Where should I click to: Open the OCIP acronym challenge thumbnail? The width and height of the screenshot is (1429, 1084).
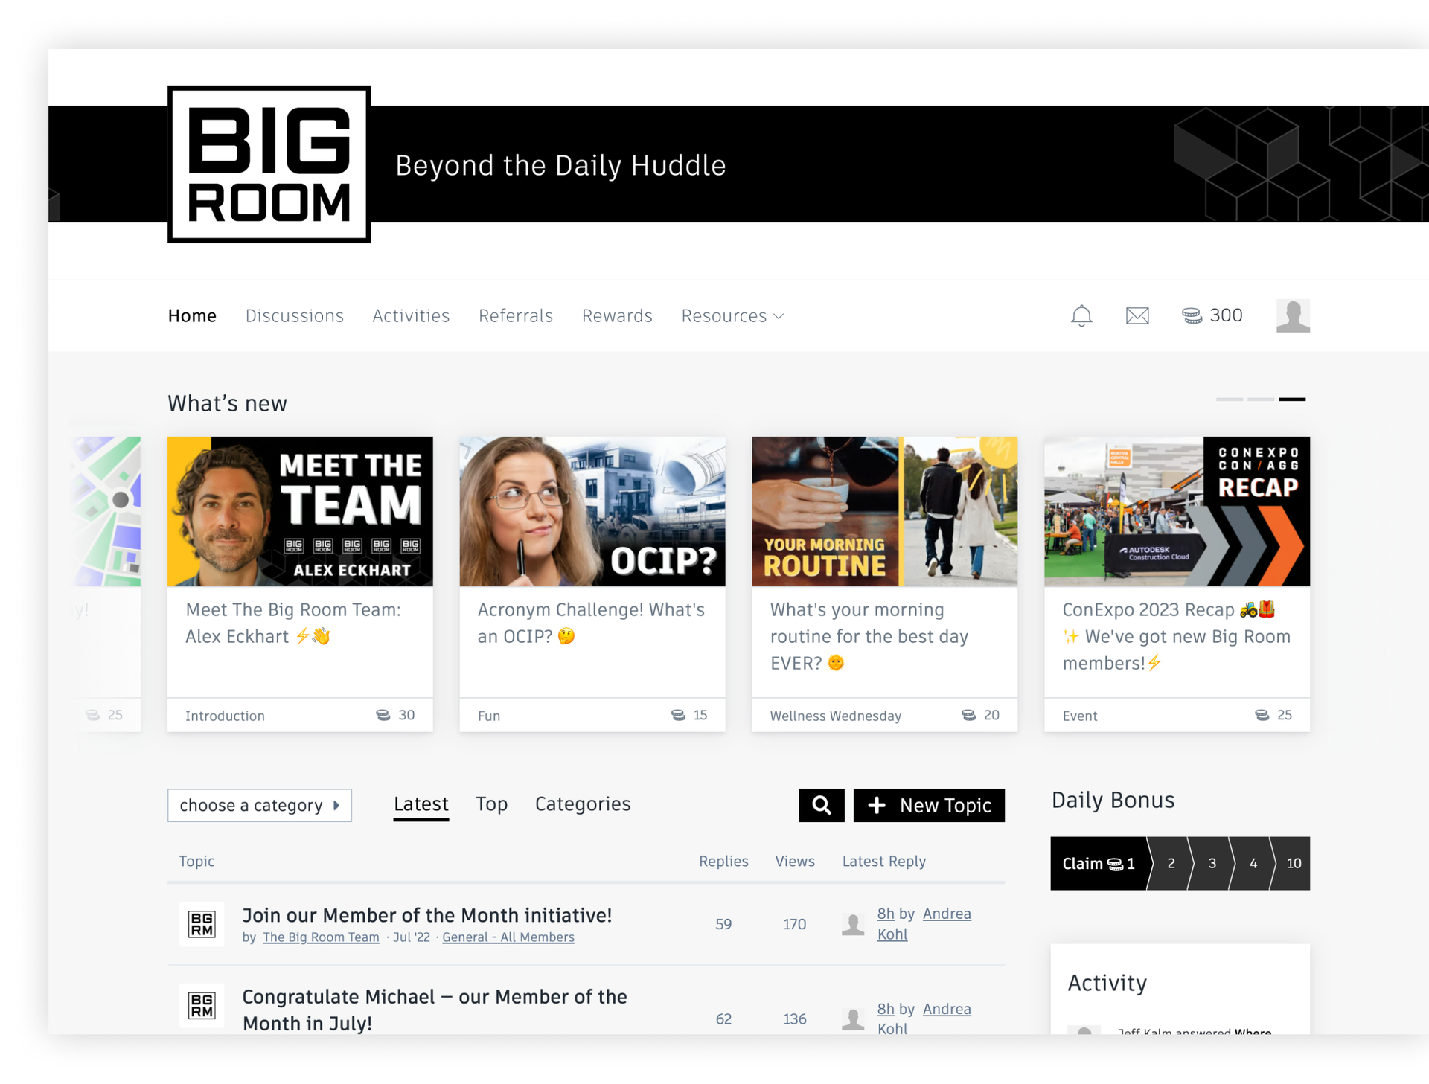pyautogui.click(x=592, y=511)
